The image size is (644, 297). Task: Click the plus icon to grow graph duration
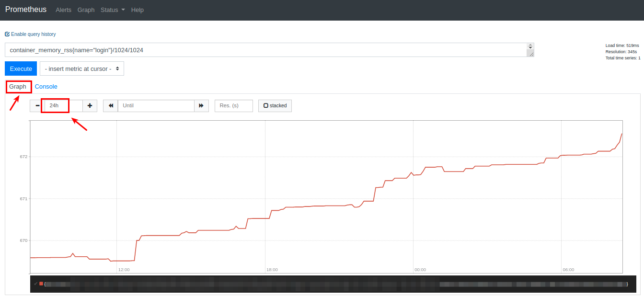(90, 105)
